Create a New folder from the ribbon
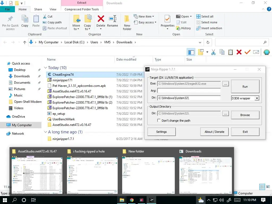 127,23
